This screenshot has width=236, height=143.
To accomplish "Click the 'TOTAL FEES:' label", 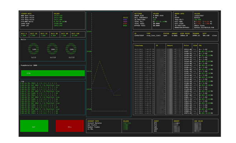I will click(139, 24).
